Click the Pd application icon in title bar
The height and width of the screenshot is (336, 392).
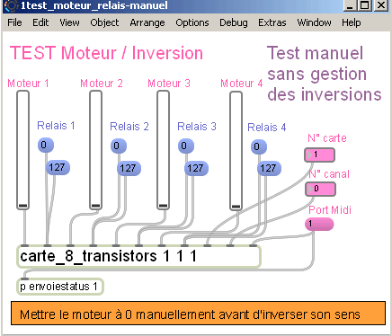(x=12, y=5)
